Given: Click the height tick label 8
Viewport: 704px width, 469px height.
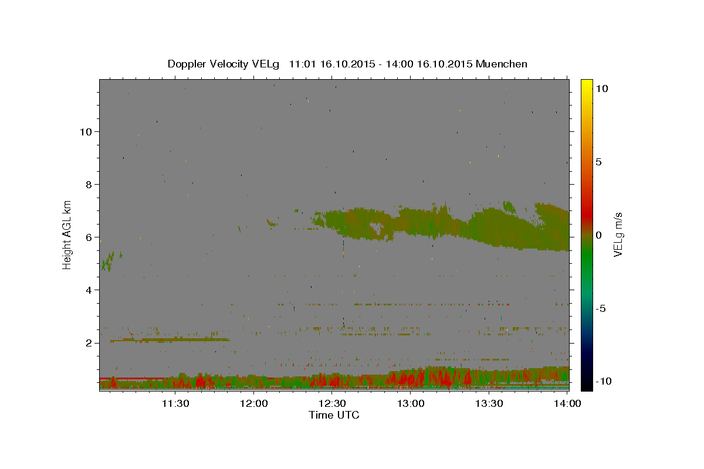Looking at the screenshot, I should pyautogui.click(x=89, y=185).
